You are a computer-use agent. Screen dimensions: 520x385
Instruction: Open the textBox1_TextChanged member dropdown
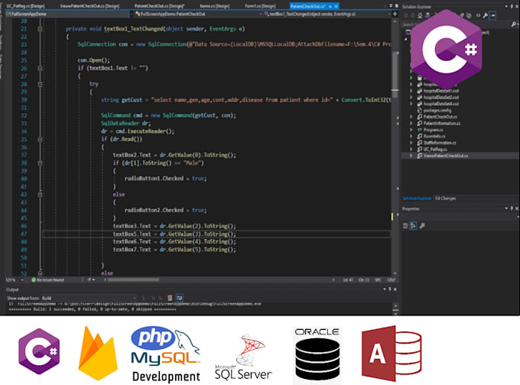[327, 14]
